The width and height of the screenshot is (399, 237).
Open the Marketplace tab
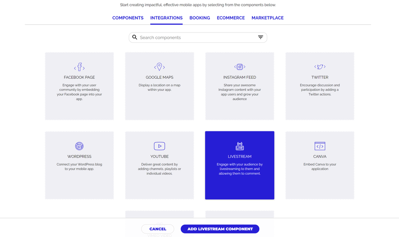coord(268,18)
